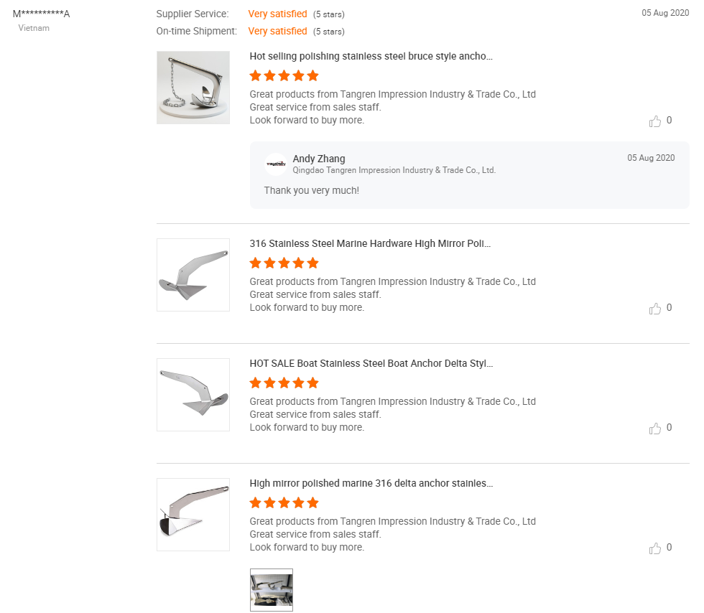Image resolution: width=704 pixels, height=613 pixels.
Task: Open 'High mirror polished marine 316' product link
Action: pyautogui.click(x=371, y=483)
